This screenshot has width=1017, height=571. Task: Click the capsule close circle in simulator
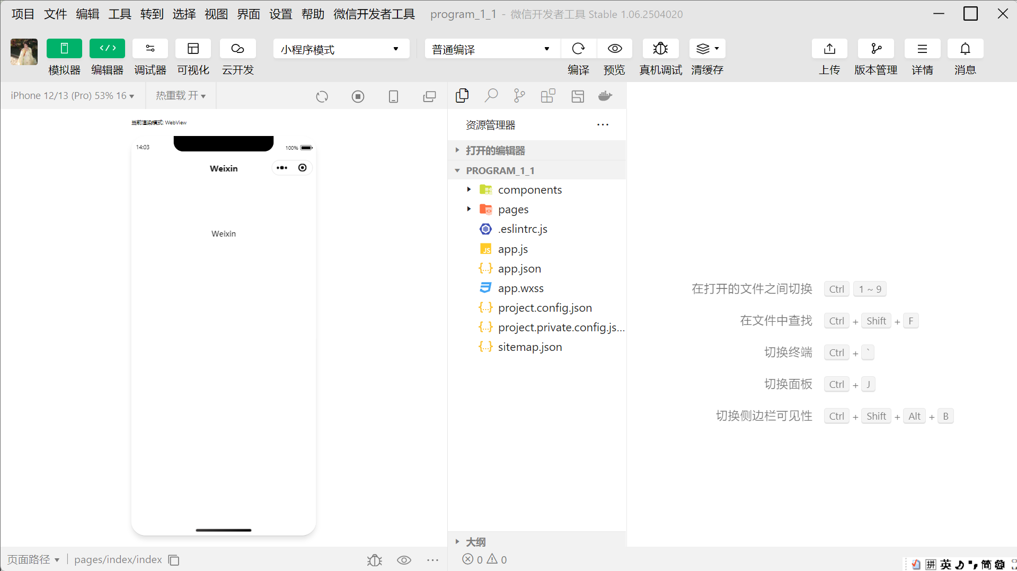(x=303, y=168)
